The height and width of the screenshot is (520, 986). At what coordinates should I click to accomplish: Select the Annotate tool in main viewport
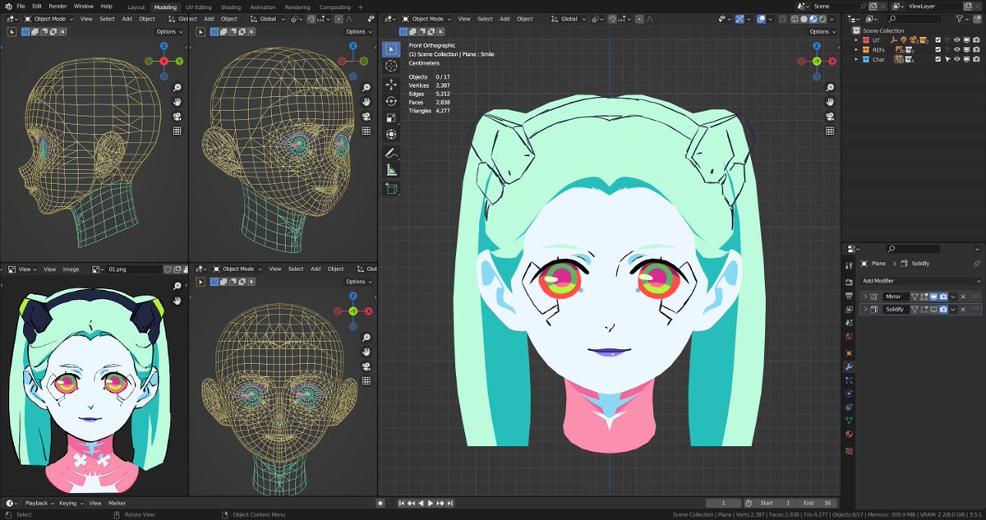click(x=391, y=153)
